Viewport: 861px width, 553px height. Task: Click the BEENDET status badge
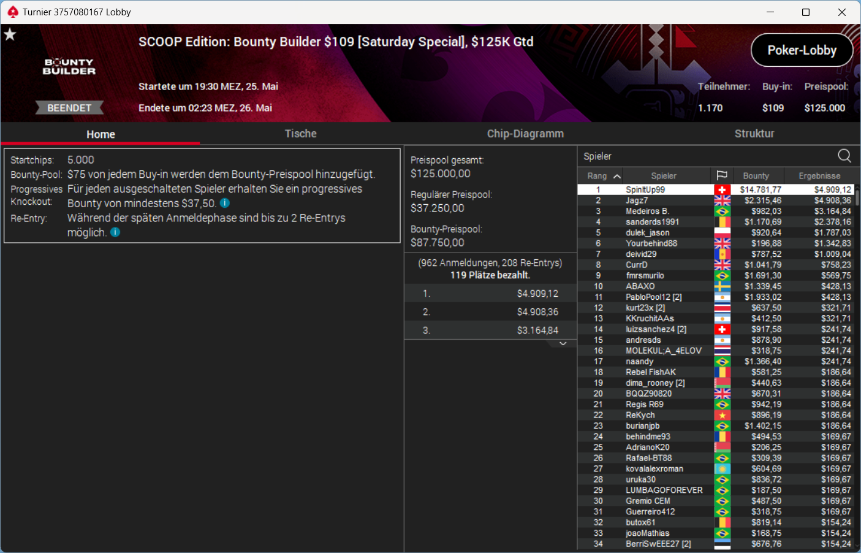(69, 108)
